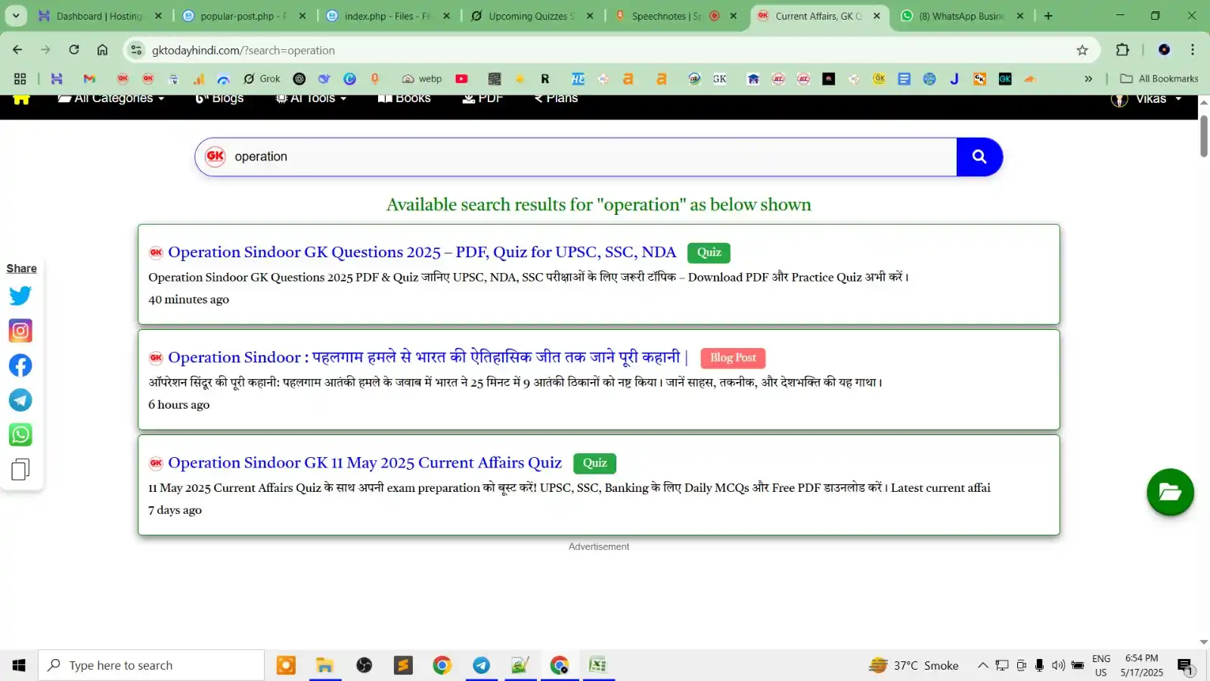Open Chrome three-dot menu
Viewport: 1210px width, 681px height.
click(x=1193, y=50)
